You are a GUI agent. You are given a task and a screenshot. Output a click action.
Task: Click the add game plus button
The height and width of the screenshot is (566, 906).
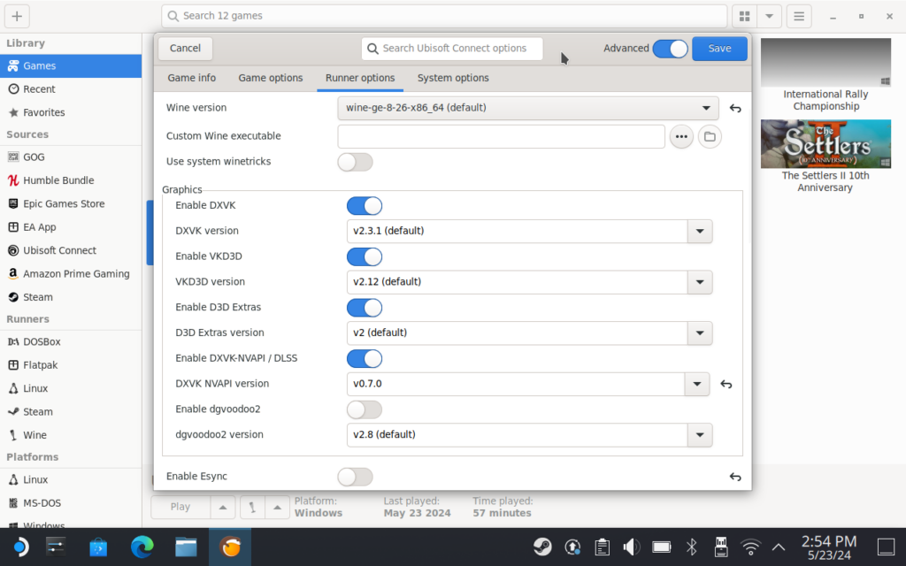point(17,16)
